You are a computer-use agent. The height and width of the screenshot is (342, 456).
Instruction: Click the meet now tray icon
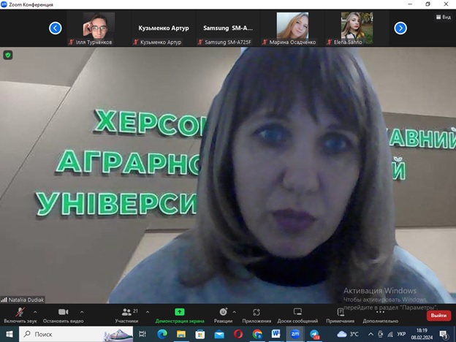point(381,335)
